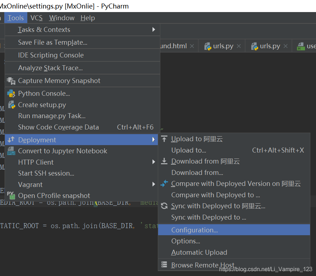Click the Download from 阿里云 icon
316x276 pixels.
[x=164, y=161]
